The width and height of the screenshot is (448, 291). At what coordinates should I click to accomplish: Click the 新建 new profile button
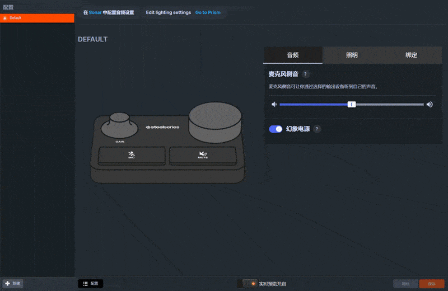[x=13, y=284]
